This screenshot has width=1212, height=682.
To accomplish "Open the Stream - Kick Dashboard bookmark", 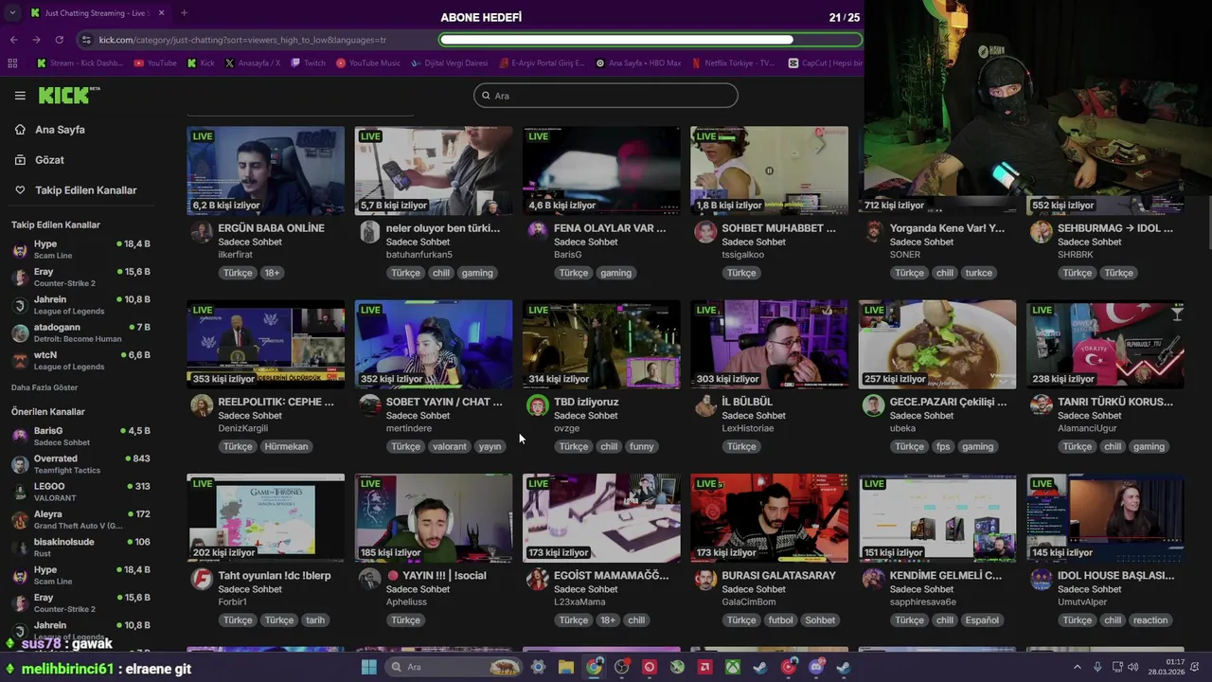I will [x=80, y=63].
